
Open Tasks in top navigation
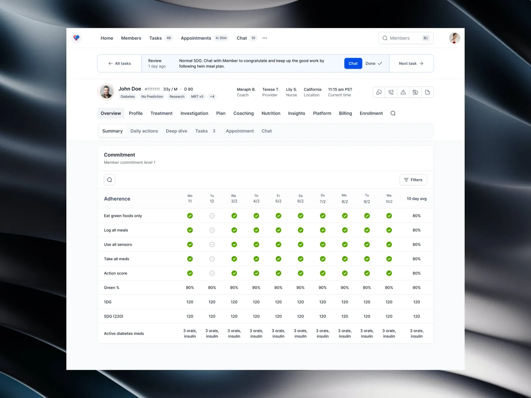coord(160,38)
